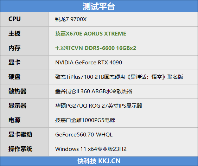Open the 七彩虹CVN DDR5-6600 16GBx2 link
This screenshot has width=198, height=166.
(x=96, y=48)
